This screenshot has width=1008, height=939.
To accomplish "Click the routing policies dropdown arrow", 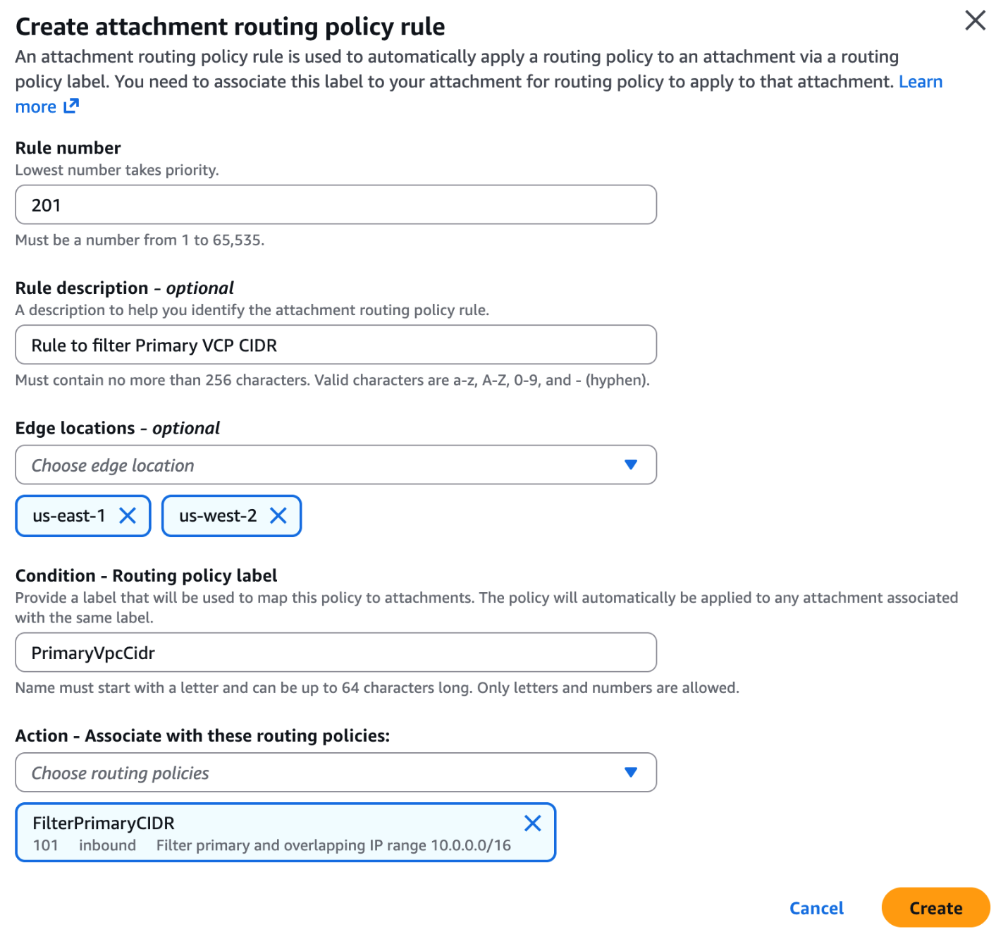I will click(x=631, y=773).
